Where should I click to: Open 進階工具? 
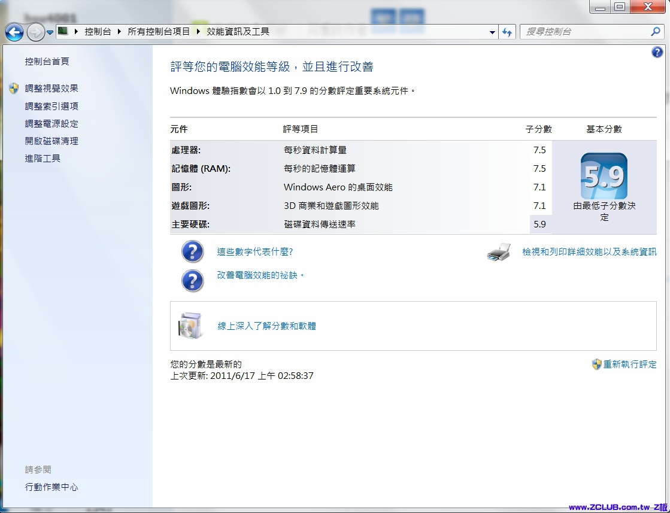43,159
